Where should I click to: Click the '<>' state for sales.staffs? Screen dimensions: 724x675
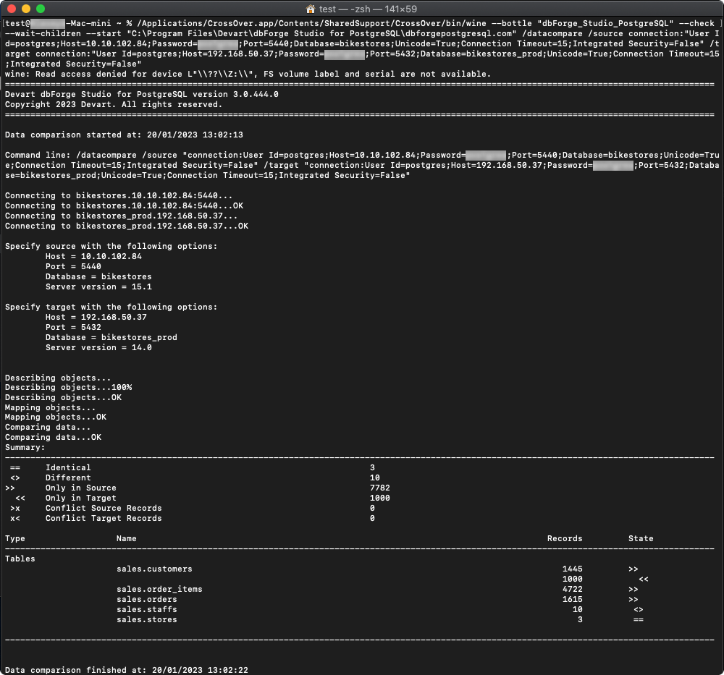click(638, 610)
